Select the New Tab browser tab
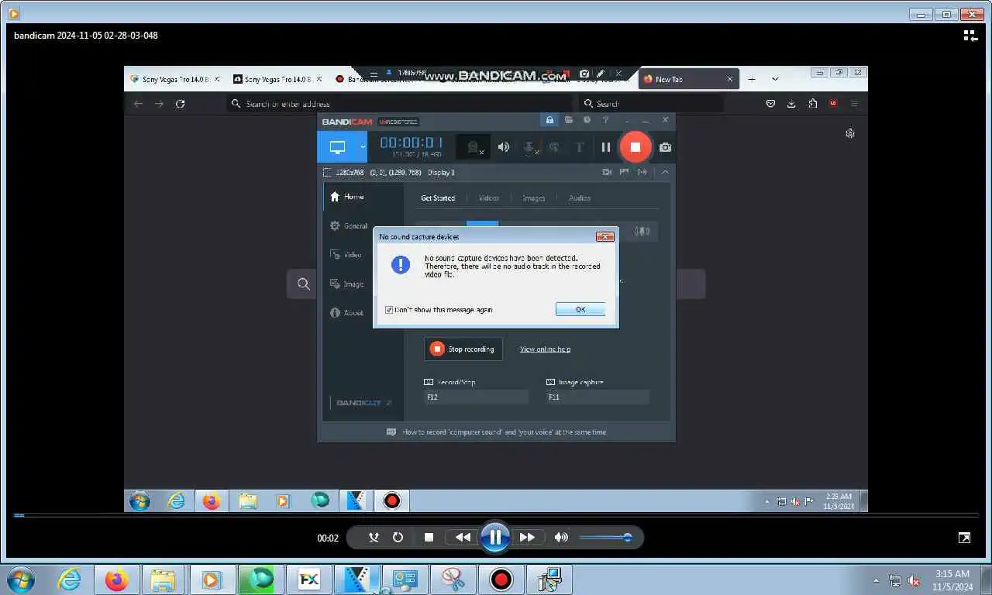This screenshot has height=595, width=992. click(x=688, y=79)
